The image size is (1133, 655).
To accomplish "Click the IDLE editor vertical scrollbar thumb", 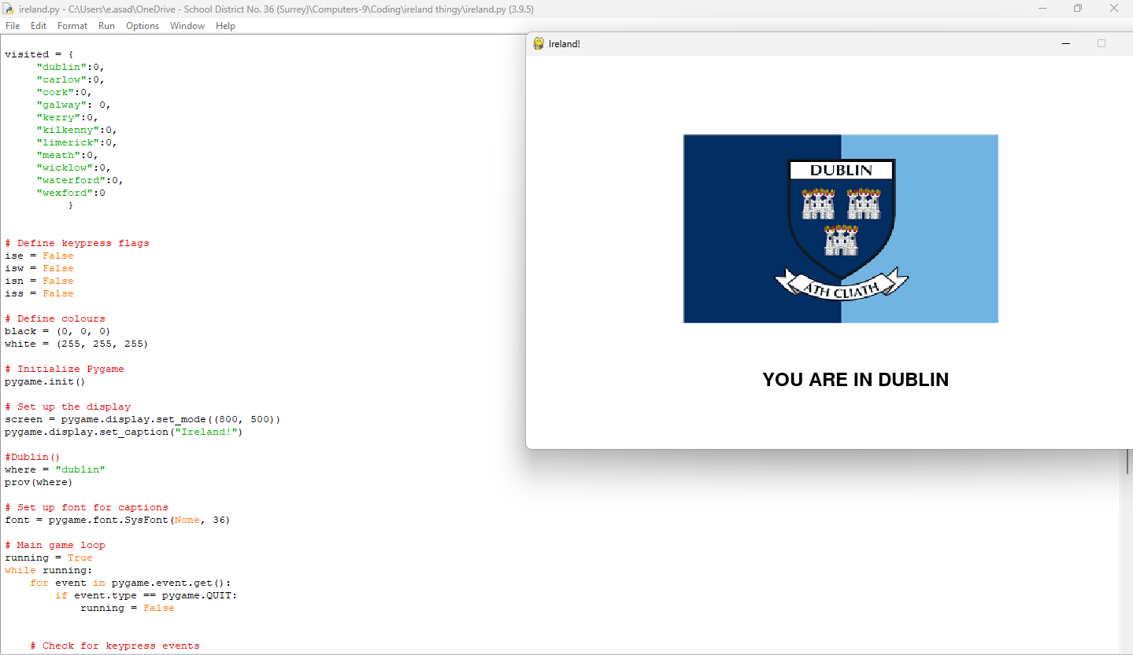I will coord(1129,461).
